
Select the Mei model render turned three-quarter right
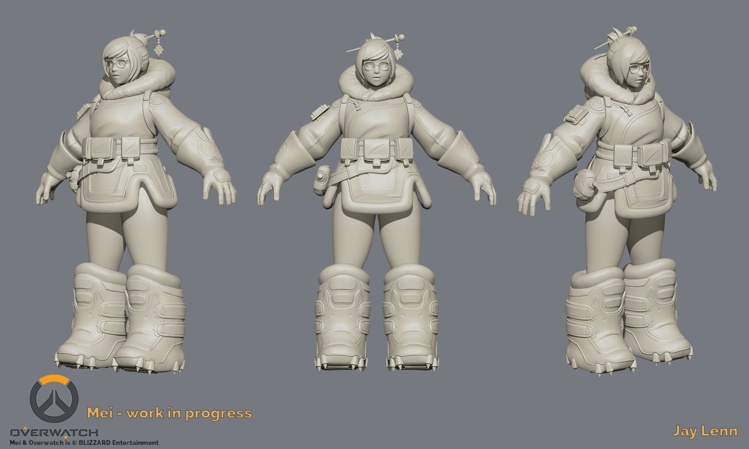click(x=618, y=201)
